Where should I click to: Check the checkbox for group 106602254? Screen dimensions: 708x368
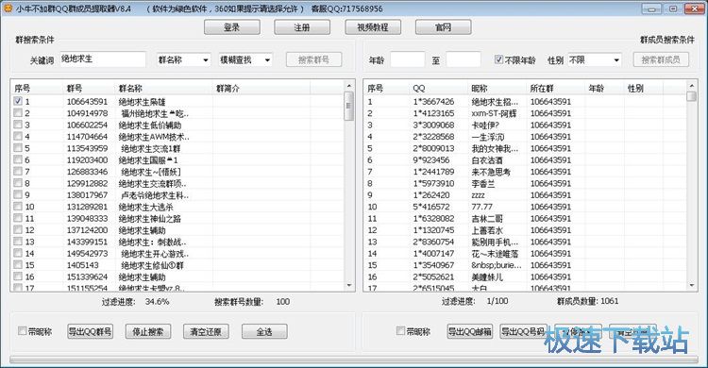[18, 125]
